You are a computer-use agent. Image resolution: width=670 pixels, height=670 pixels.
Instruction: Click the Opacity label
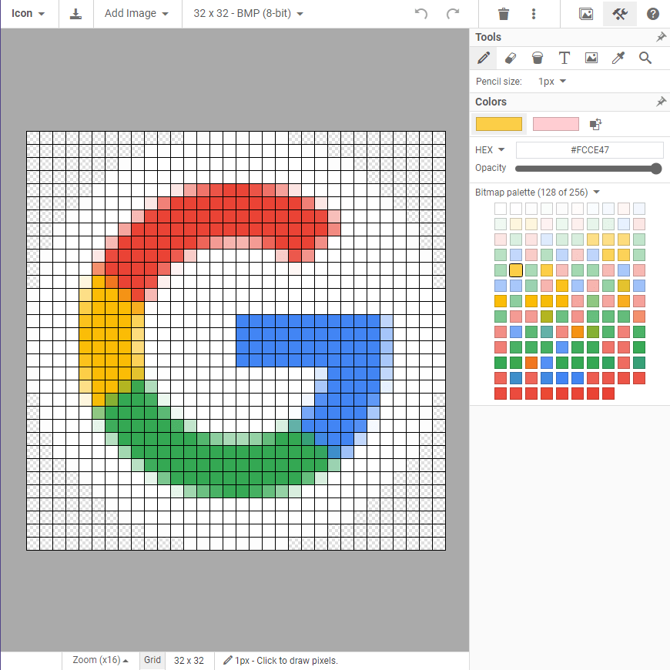(x=491, y=168)
